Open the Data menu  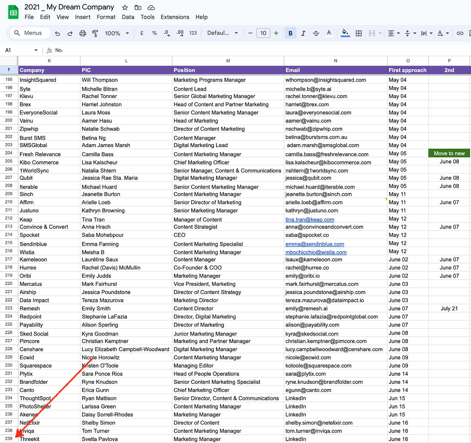(x=128, y=17)
